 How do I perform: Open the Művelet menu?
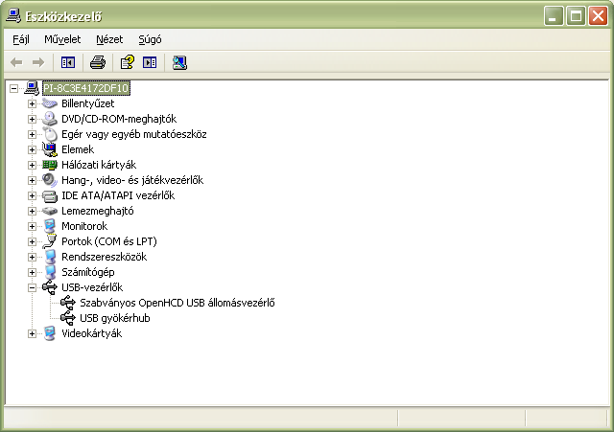coord(62,39)
